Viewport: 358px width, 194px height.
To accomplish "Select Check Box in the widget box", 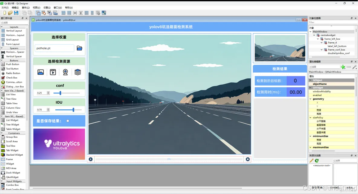I will coord(12,78).
